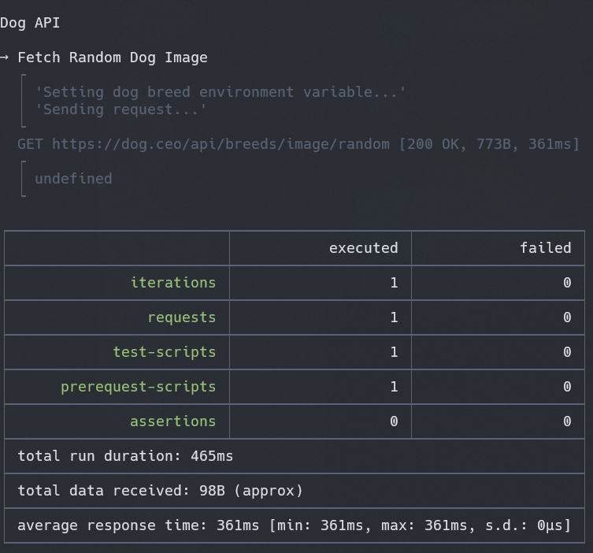Open the dog.ceo GET request URL
The width and height of the screenshot is (593, 553).
[221, 144]
